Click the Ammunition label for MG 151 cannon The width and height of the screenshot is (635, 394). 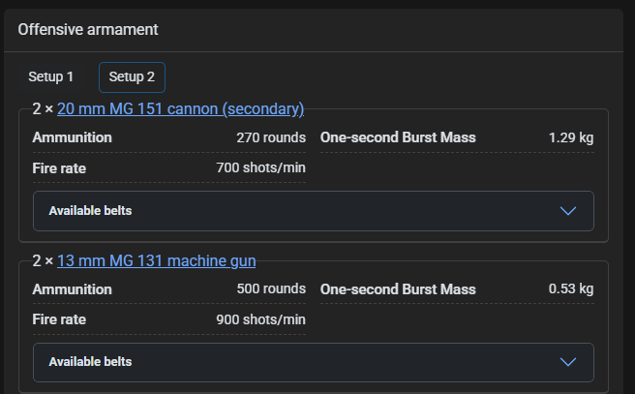point(73,137)
